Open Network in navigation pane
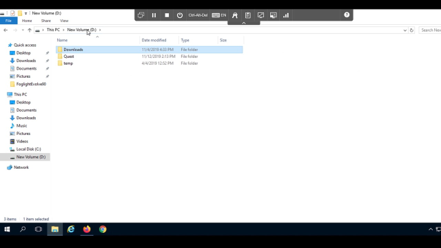 tap(21, 167)
